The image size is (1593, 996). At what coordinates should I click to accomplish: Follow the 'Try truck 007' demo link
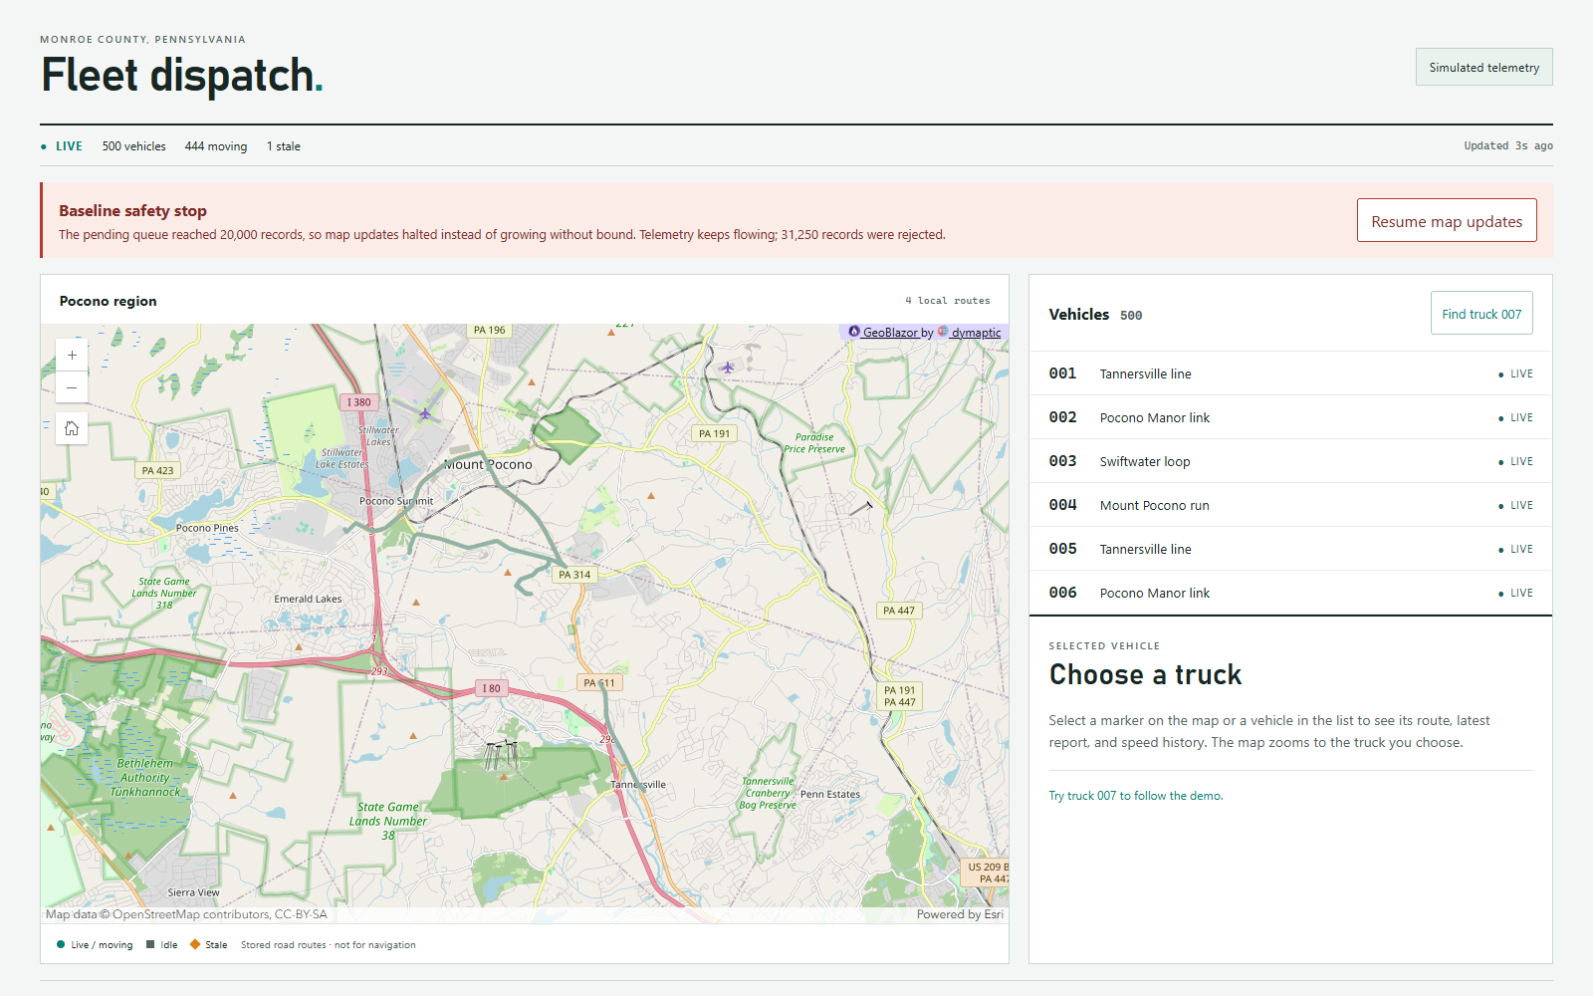click(1136, 796)
